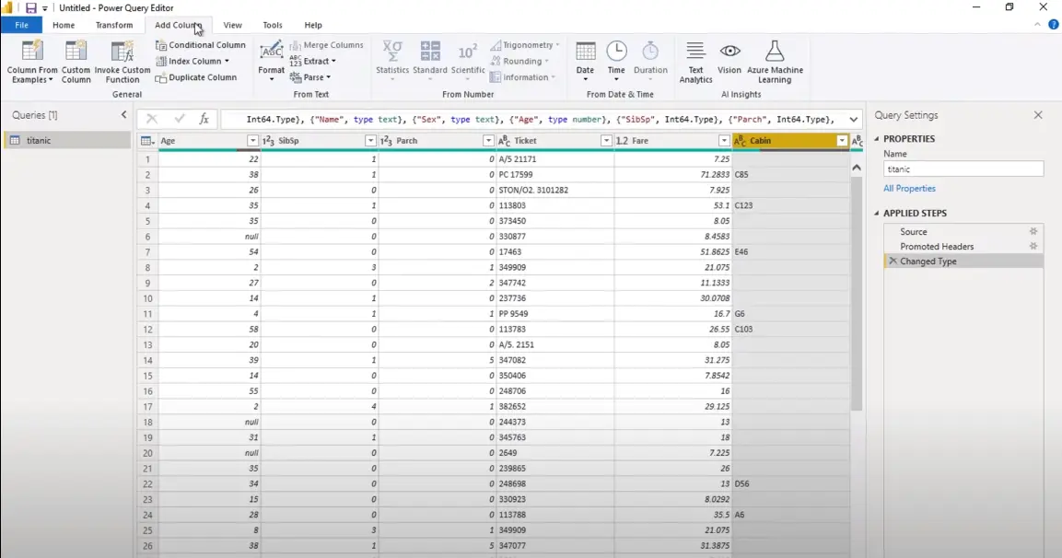This screenshot has height=558, width=1062.
Task: Open Statistics in From Number group
Action: (x=392, y=53)
